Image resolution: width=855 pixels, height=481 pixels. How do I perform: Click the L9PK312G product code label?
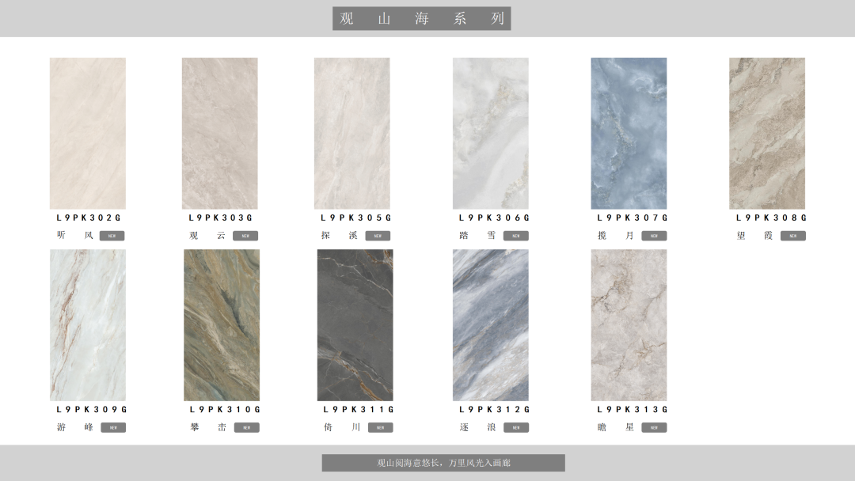point(494,410)
